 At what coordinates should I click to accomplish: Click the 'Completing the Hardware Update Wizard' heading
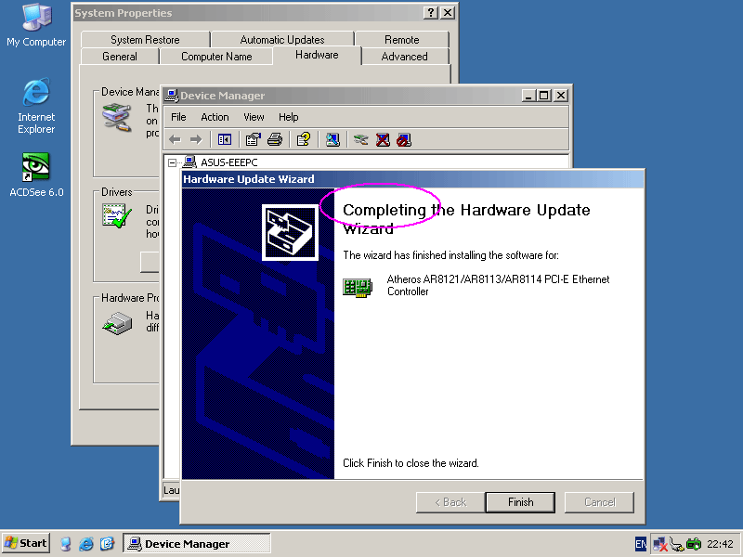[x=466, y=218]
